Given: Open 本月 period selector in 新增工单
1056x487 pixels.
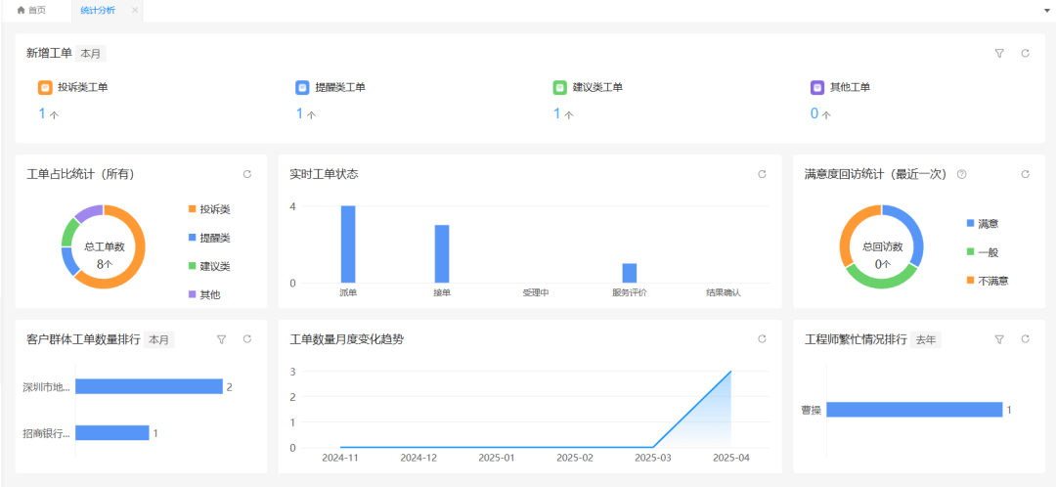Looking at the screenshot, I should [91, 54].
